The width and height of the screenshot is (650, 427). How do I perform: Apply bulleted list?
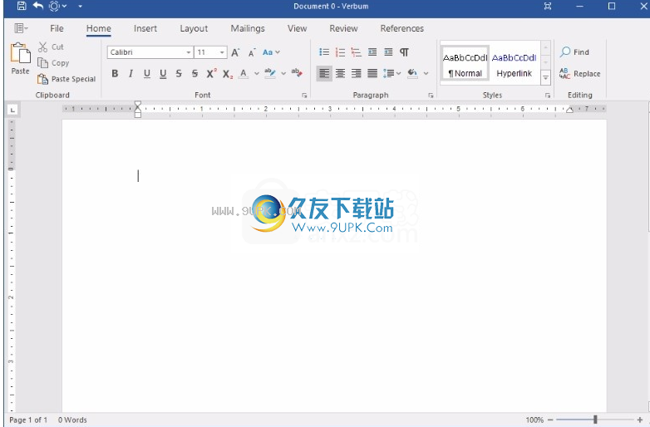click(x=324, y=52)
